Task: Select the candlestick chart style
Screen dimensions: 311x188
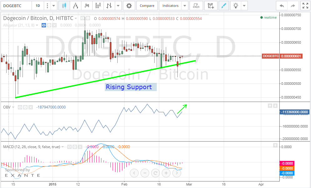Action: (64, 6)
